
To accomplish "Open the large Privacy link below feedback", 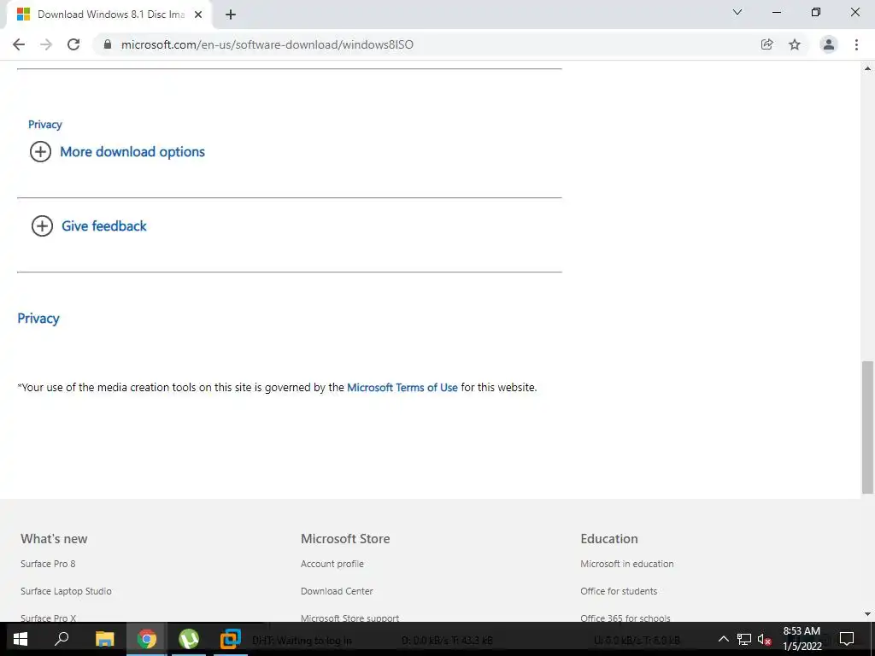I will [x=38, y=319].
